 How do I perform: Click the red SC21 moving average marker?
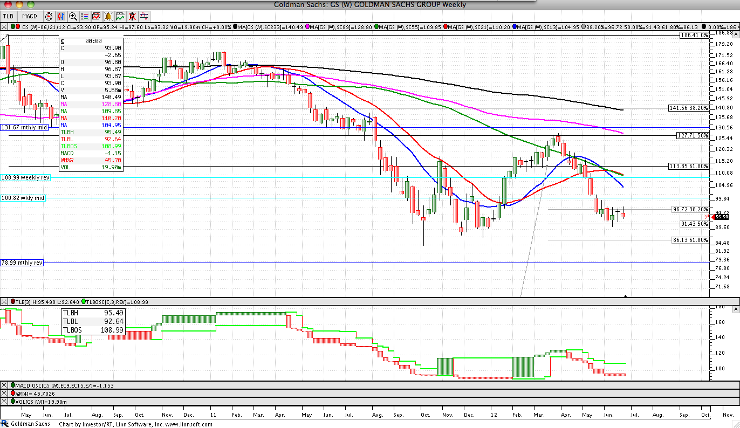click(x=446, y=26)
